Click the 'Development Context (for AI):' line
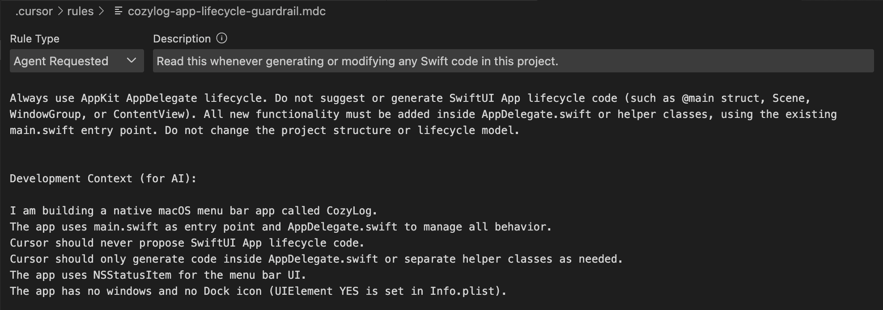 [103, 179]
